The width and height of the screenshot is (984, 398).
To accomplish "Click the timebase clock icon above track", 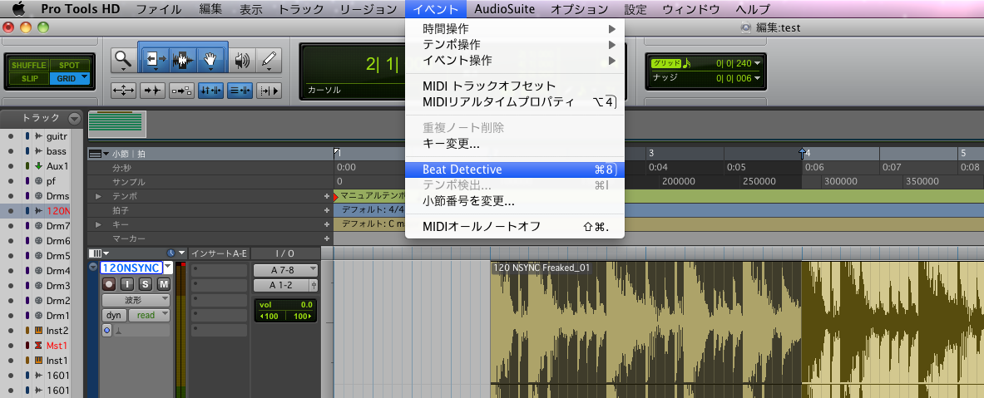I will pyautogui.click(x=171, y=253).
